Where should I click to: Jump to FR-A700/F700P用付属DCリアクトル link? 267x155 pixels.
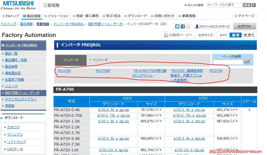click(x=150, y=73)
